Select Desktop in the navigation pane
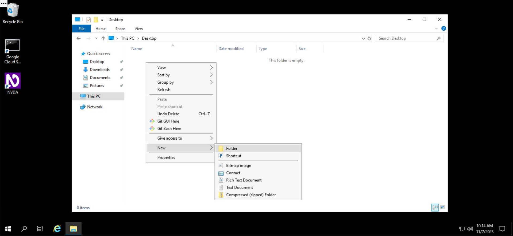Image resolution: width=513 pixels, height=236 pixels. [97, 62]
